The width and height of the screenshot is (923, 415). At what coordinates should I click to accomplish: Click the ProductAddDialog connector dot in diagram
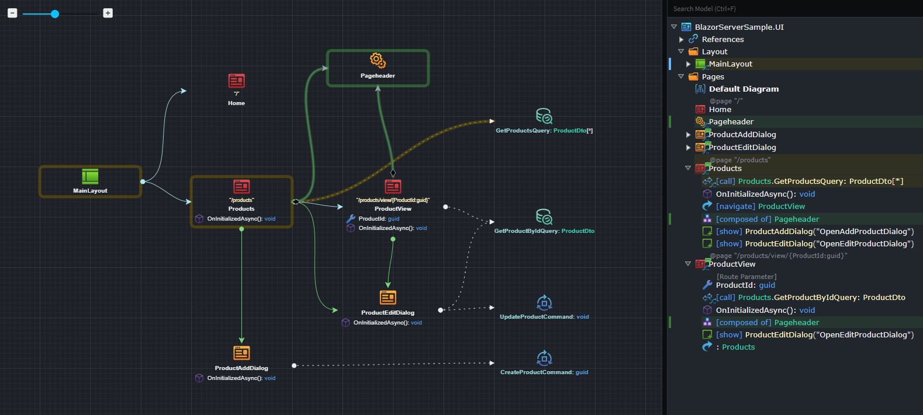(x=294, y=365)
